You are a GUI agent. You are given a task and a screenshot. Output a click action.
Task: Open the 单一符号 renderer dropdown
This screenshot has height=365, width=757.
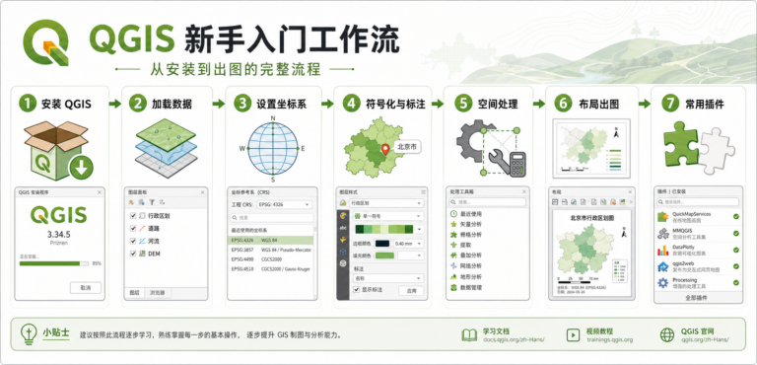(x=387, y=216)
